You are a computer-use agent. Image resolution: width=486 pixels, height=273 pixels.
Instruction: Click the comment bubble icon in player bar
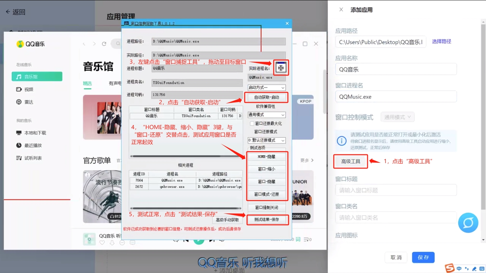132,243
